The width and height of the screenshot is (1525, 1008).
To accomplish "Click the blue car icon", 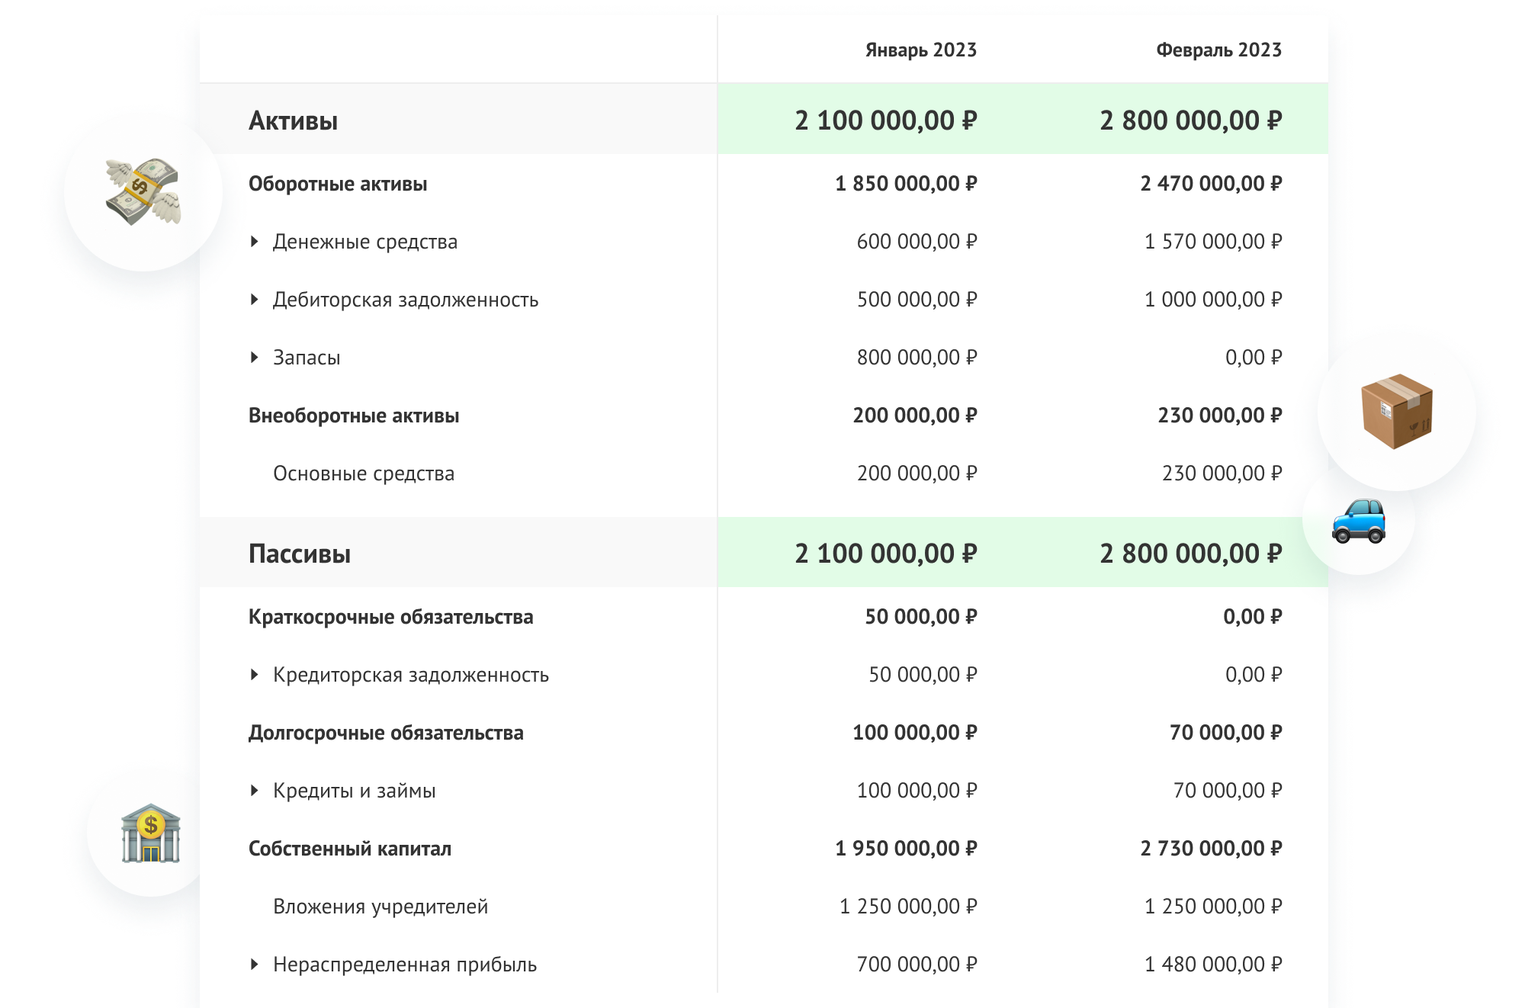I will 1358,521.
